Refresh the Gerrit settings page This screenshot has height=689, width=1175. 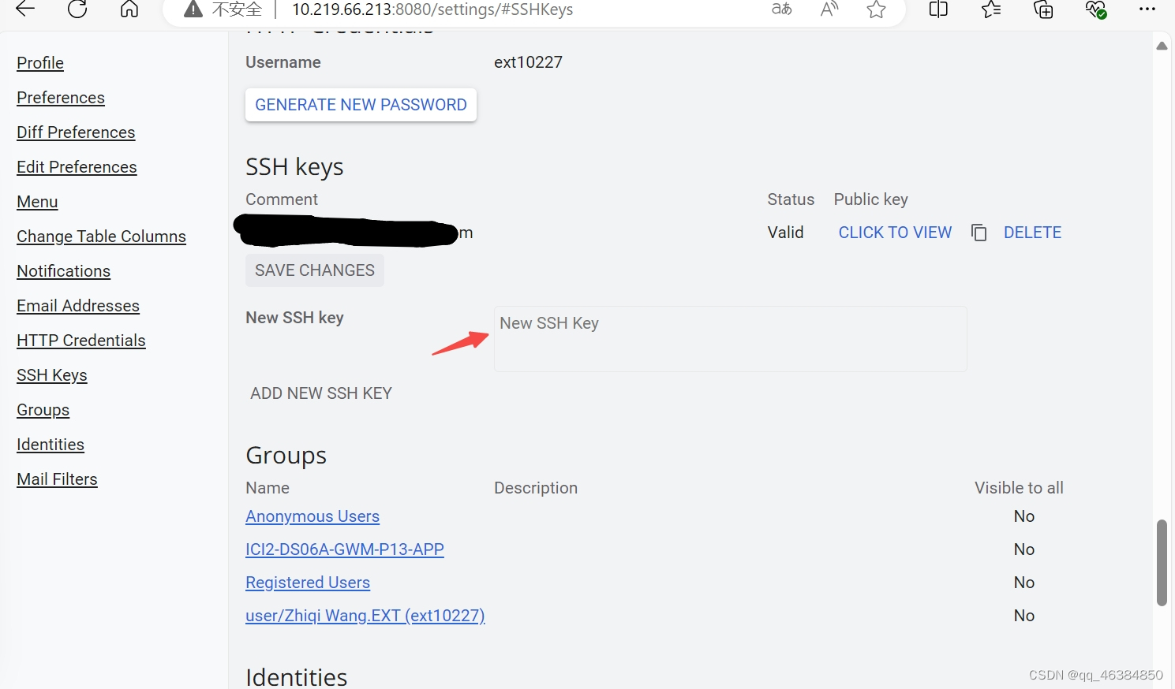click(x=77, y=9)
